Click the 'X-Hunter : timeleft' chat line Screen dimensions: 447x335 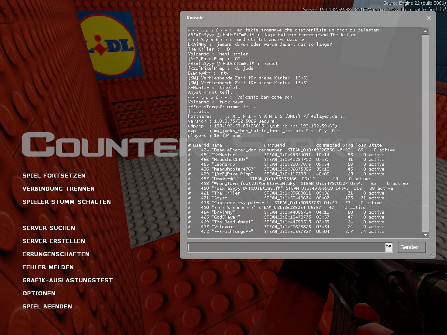tap(214, 87)
